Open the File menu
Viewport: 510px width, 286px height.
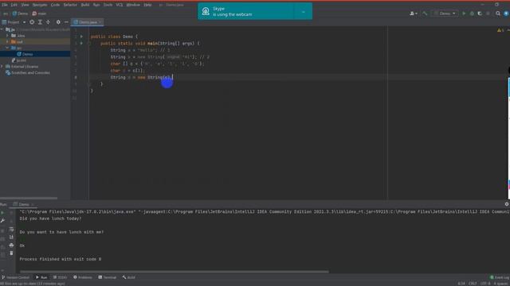tap(5, 5)
